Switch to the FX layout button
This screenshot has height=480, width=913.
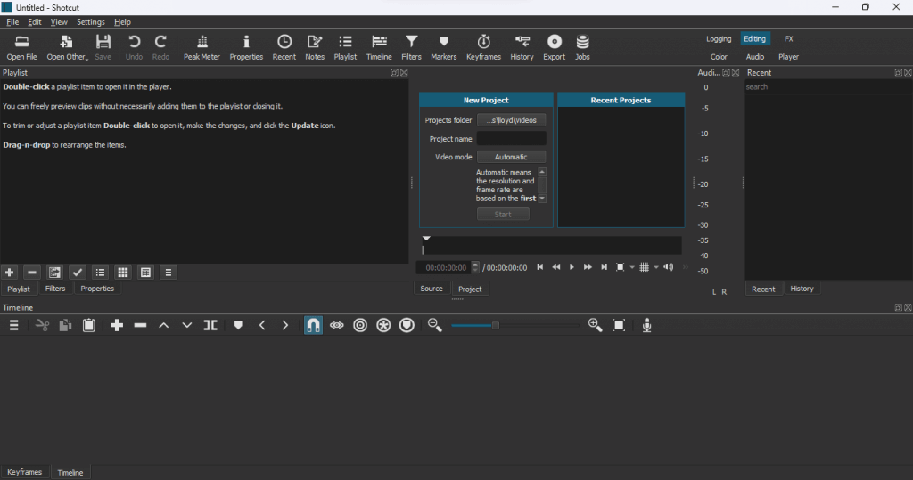[788, 39]
